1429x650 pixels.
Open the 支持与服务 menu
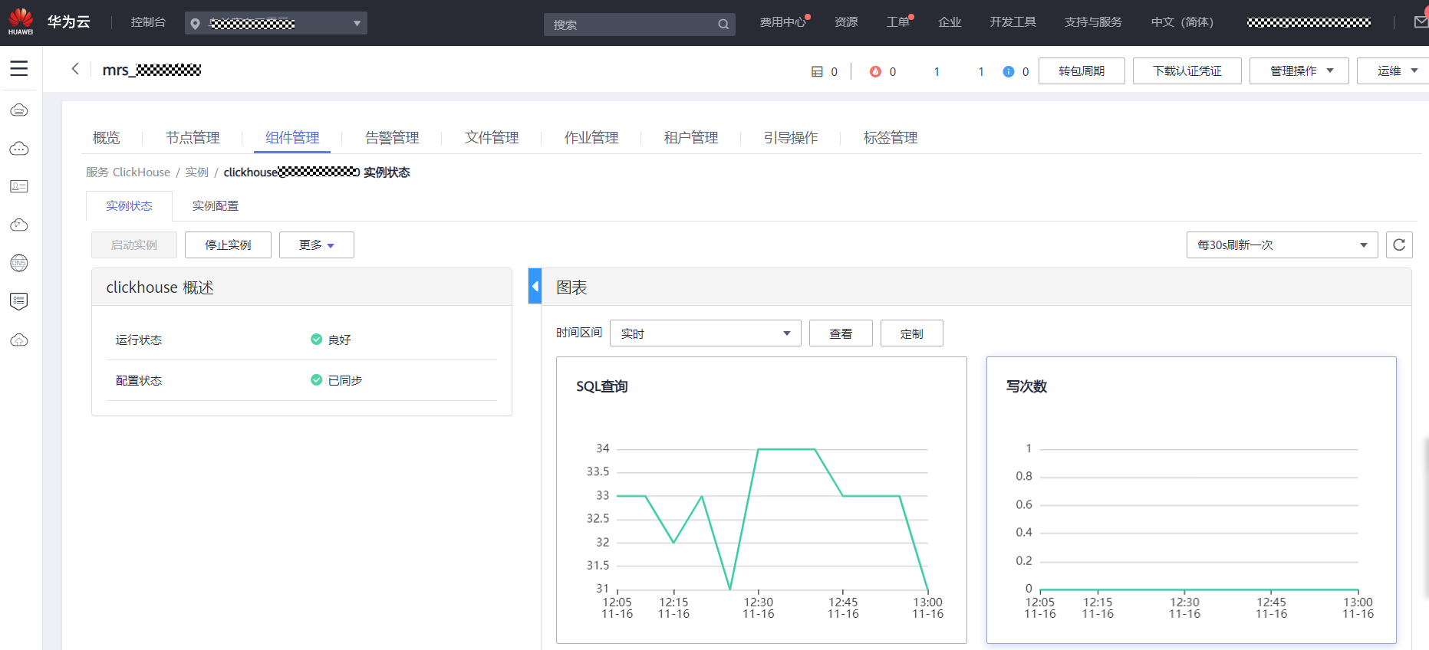point(1093,22)
